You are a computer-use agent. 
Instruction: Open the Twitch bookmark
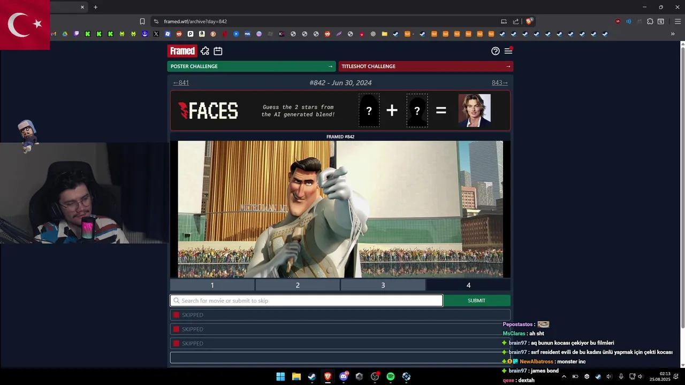(77, 34)
